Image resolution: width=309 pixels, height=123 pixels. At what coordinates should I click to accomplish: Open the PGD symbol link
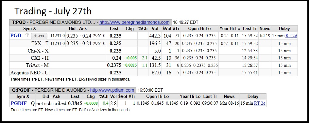coord(16,36)
